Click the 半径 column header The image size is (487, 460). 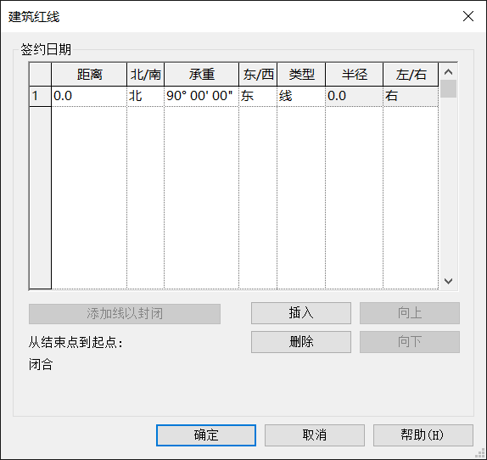pos(354,74)
